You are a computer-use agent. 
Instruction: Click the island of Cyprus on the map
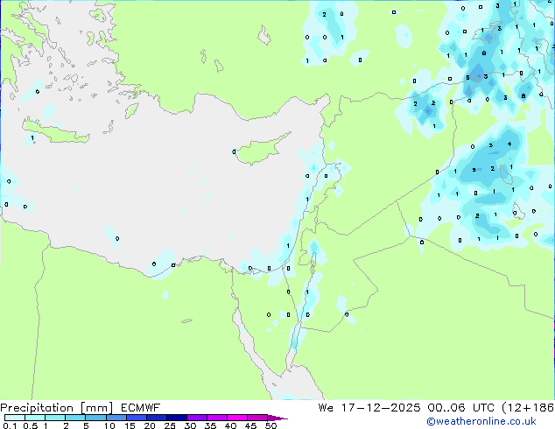pyautogui.click(x=261, y=150)
